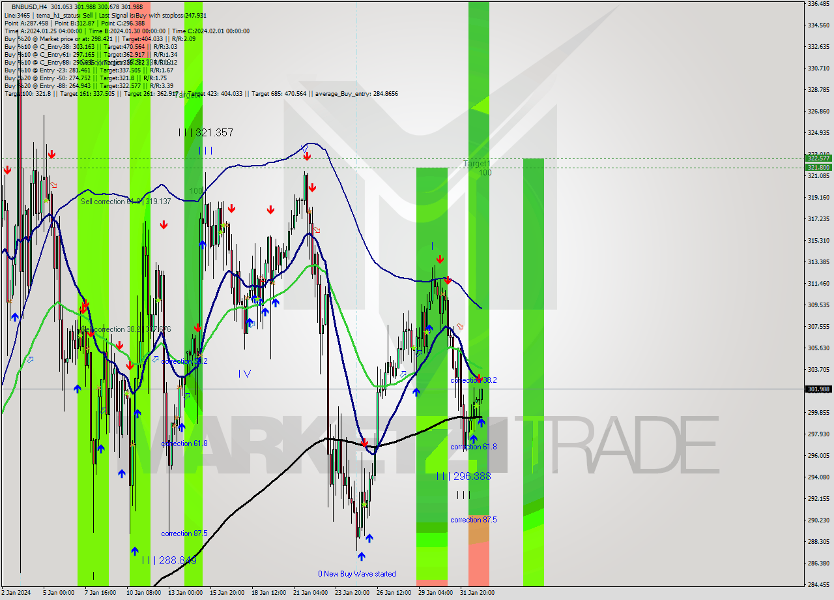Select the 299.855 price axis value
834x600 pixels.
[x=818, y=413]
